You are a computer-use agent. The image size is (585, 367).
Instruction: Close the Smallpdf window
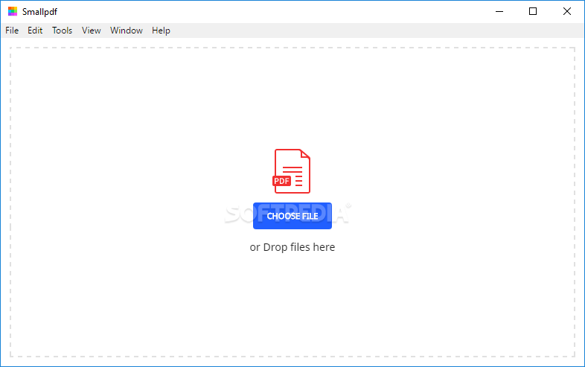[x=566, y=12]
